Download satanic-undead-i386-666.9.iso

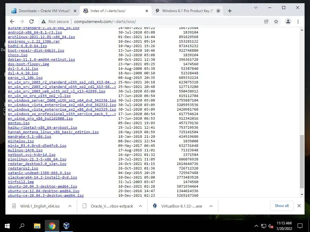(39, 173)
